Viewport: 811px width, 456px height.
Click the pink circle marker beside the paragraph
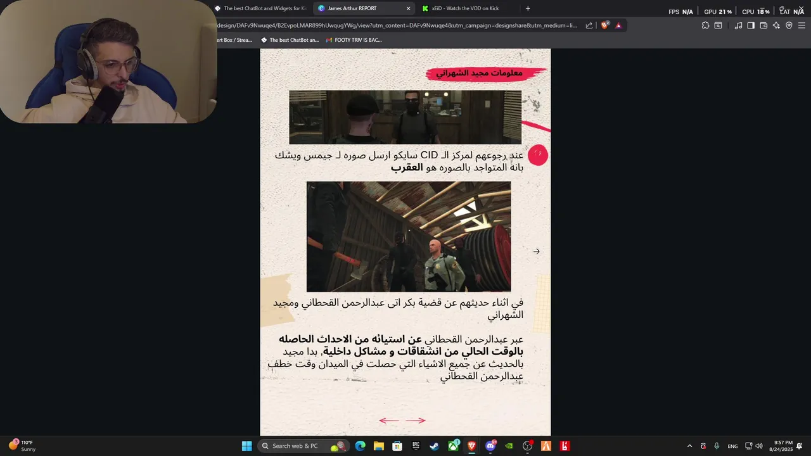(x=538, y=155)
